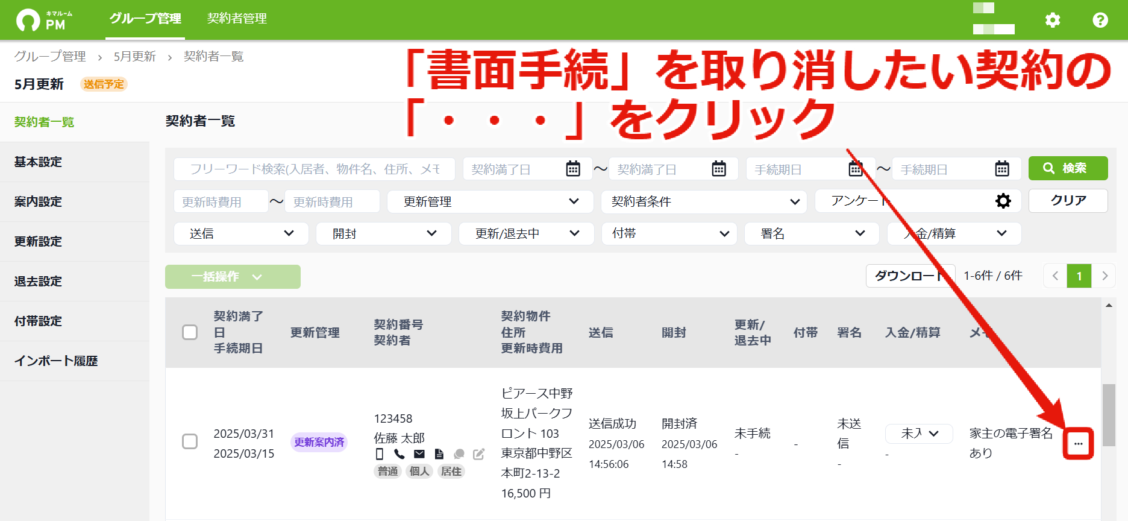Screen dimensions: 1128x521
Task: Open the calendar for first 契約満了日 field
Action: [573, 169]
